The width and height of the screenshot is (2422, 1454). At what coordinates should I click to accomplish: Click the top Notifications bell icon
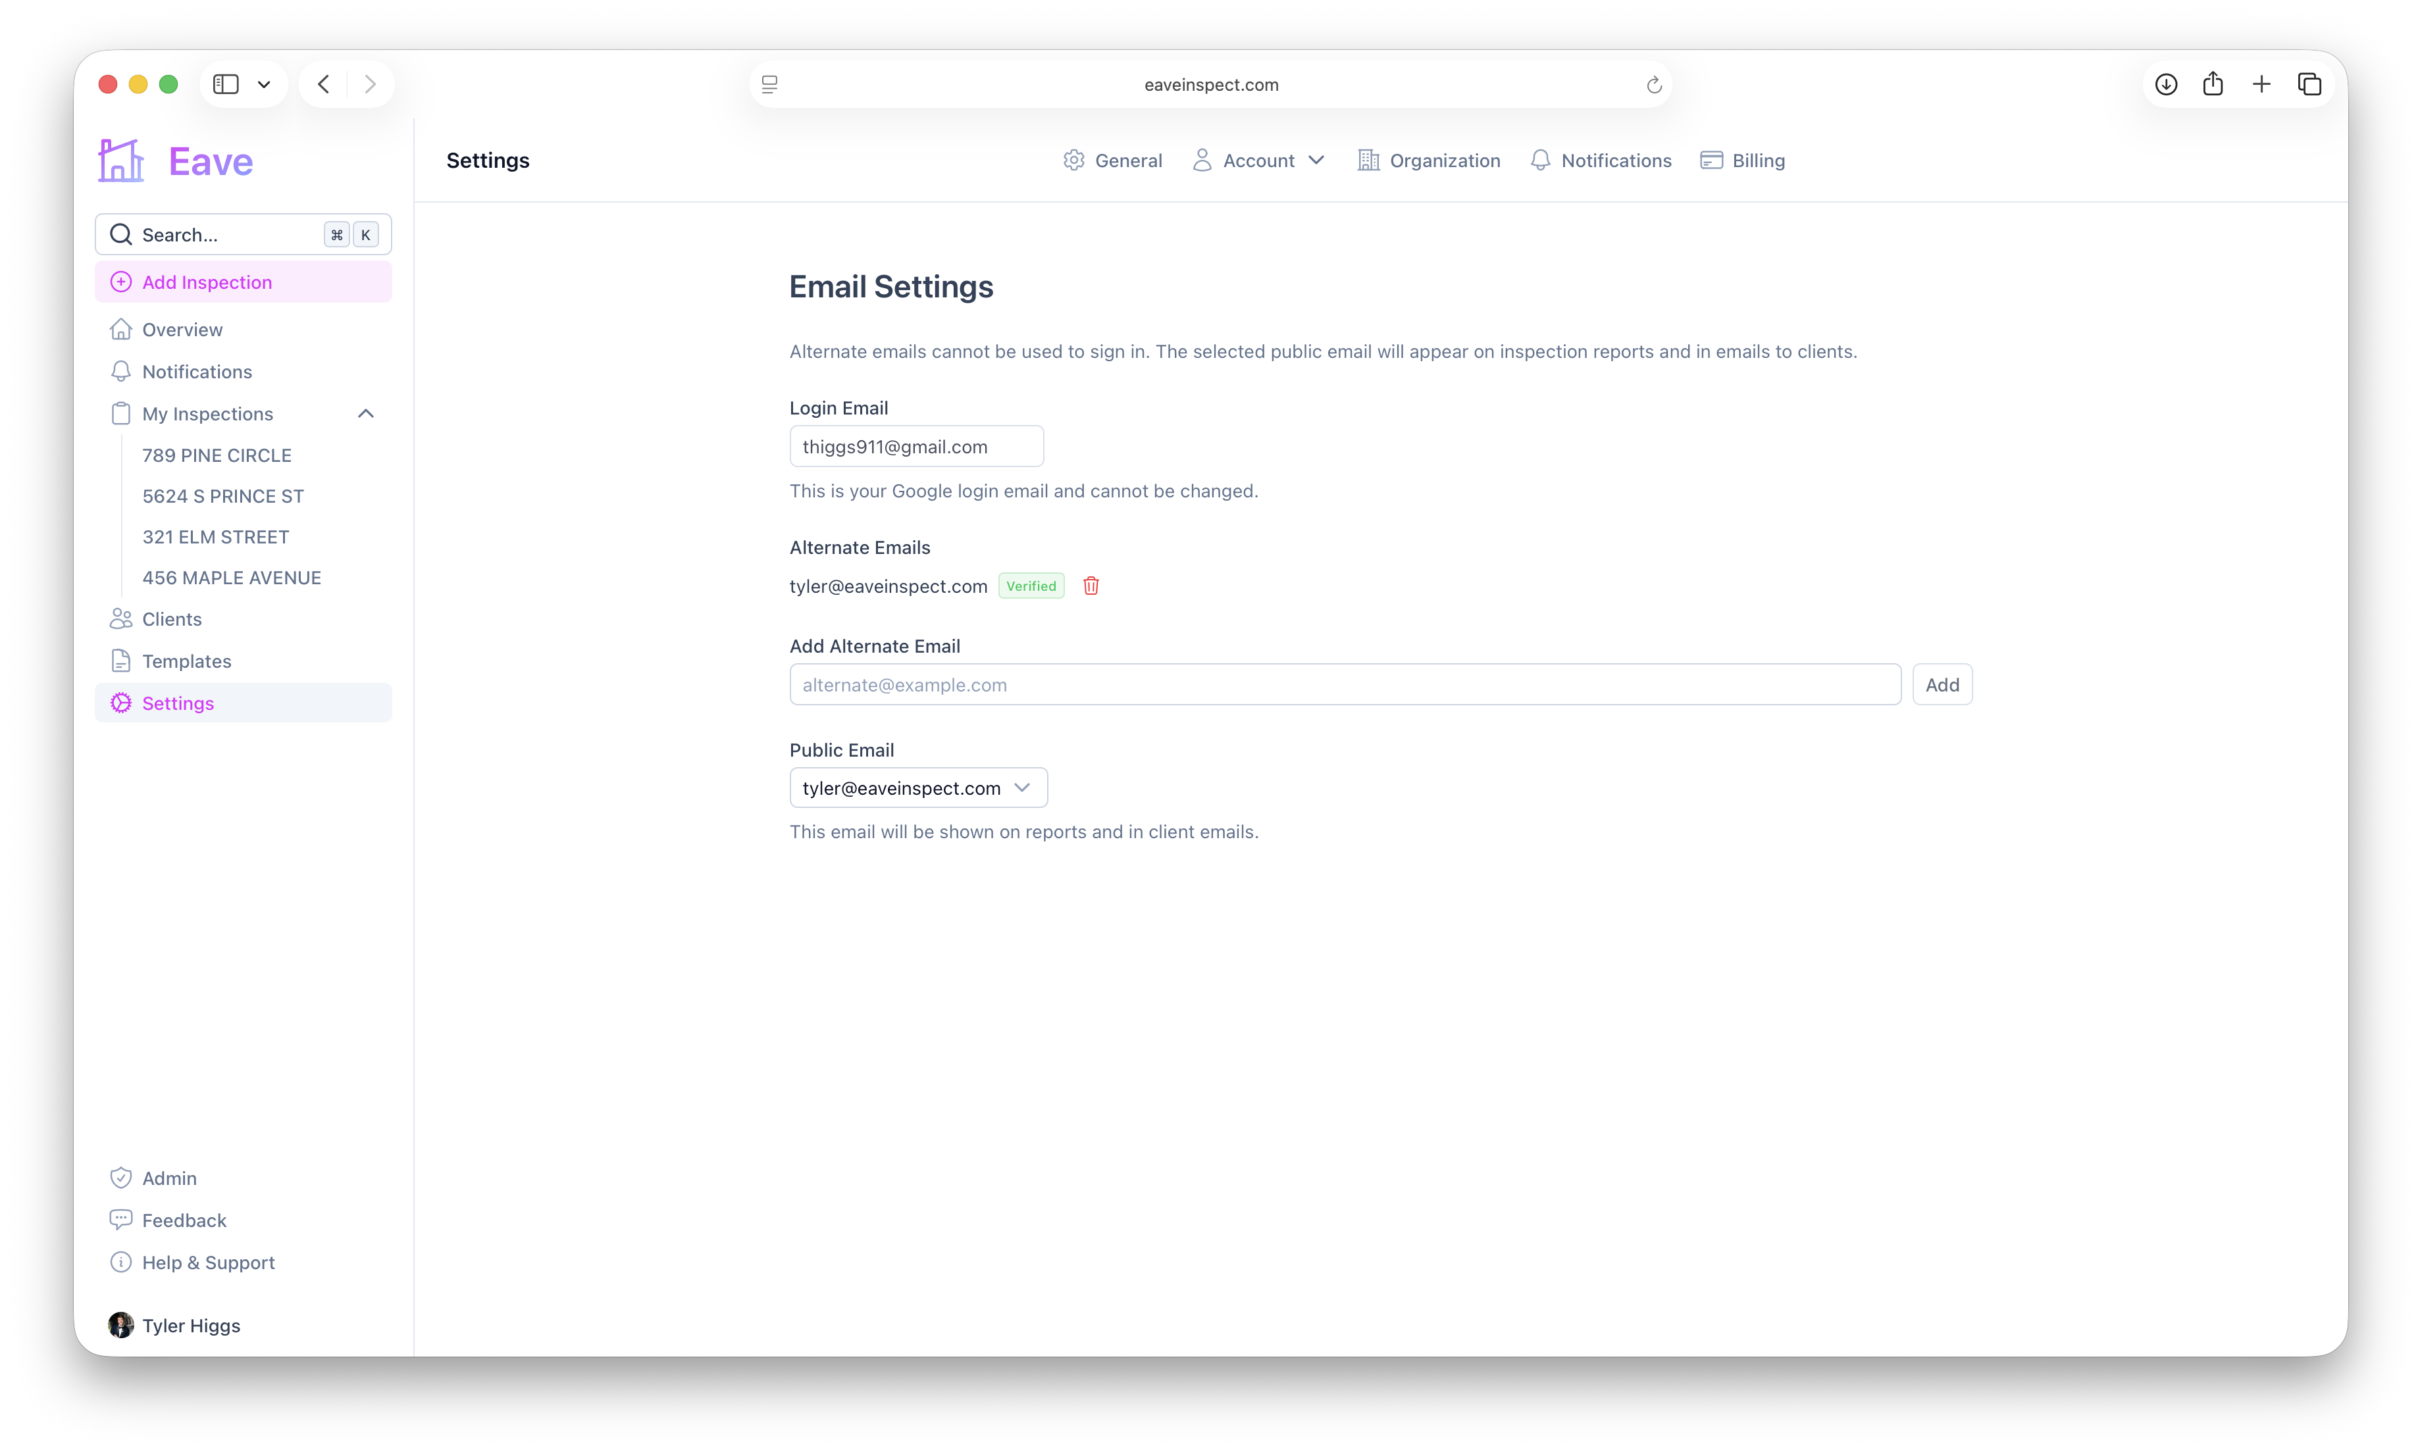pos(1540,160)
